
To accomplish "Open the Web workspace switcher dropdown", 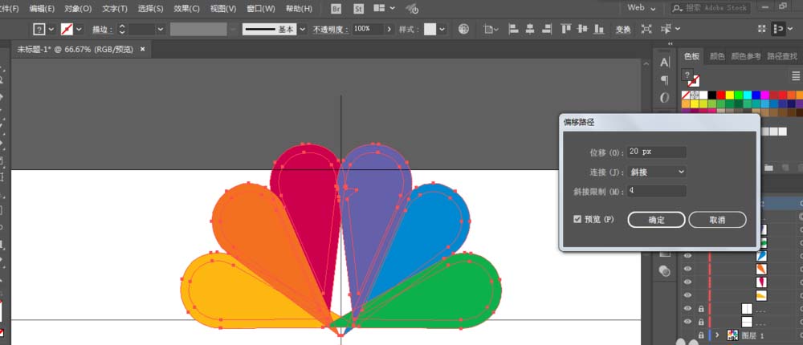I will (x=642, y=8).
